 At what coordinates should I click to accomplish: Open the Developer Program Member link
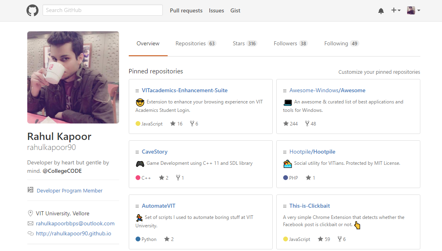(69, 191)
